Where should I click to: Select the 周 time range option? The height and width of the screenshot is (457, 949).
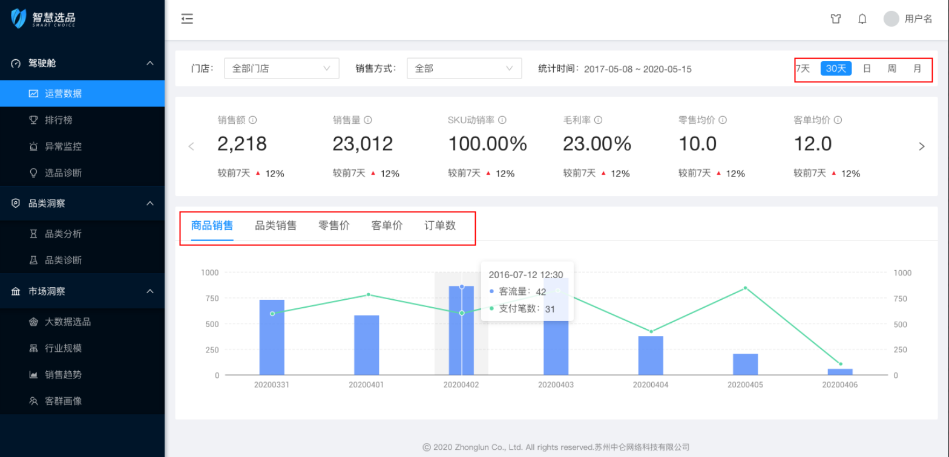tap(892, 69)
